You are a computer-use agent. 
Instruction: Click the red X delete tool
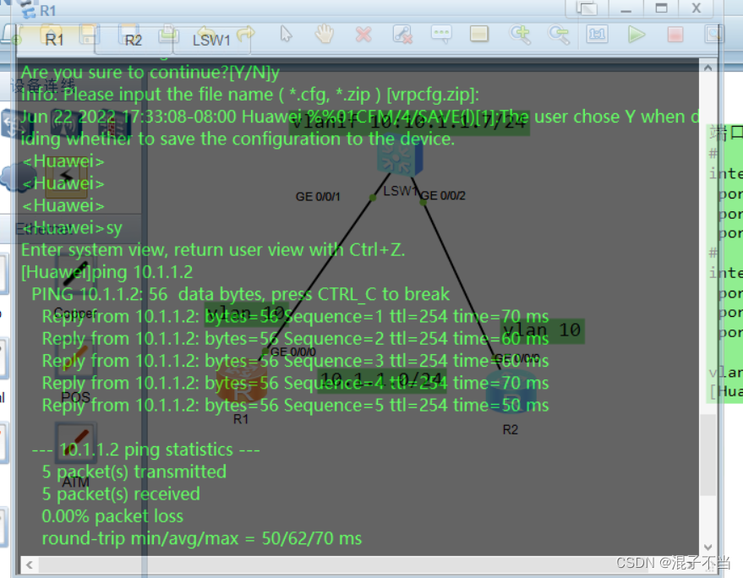[363, 34]
